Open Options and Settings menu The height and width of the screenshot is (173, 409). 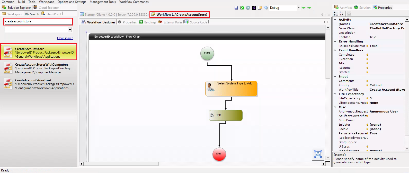tap(72, 2)
